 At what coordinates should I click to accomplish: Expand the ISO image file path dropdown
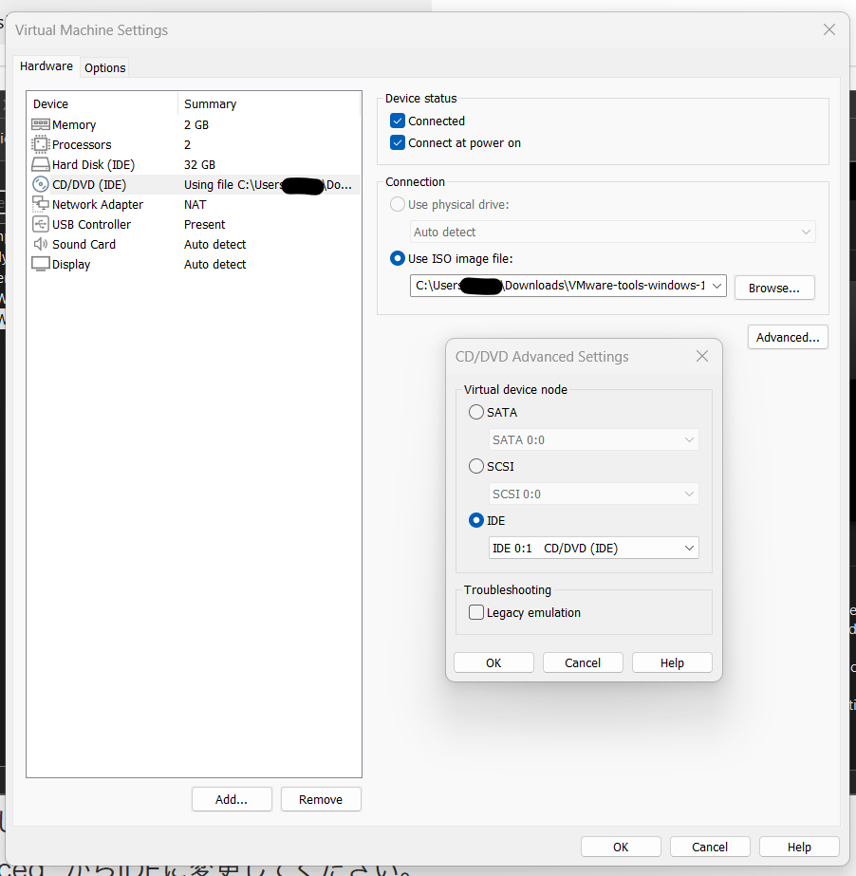tap(716, 286)
